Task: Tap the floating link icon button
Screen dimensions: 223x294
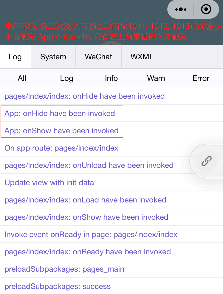Action: [207, 161]
